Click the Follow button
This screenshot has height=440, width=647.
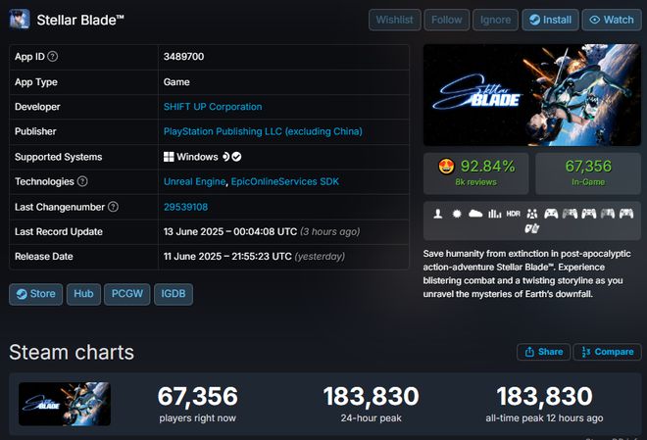pyautogui.click(x=446, y=20)
